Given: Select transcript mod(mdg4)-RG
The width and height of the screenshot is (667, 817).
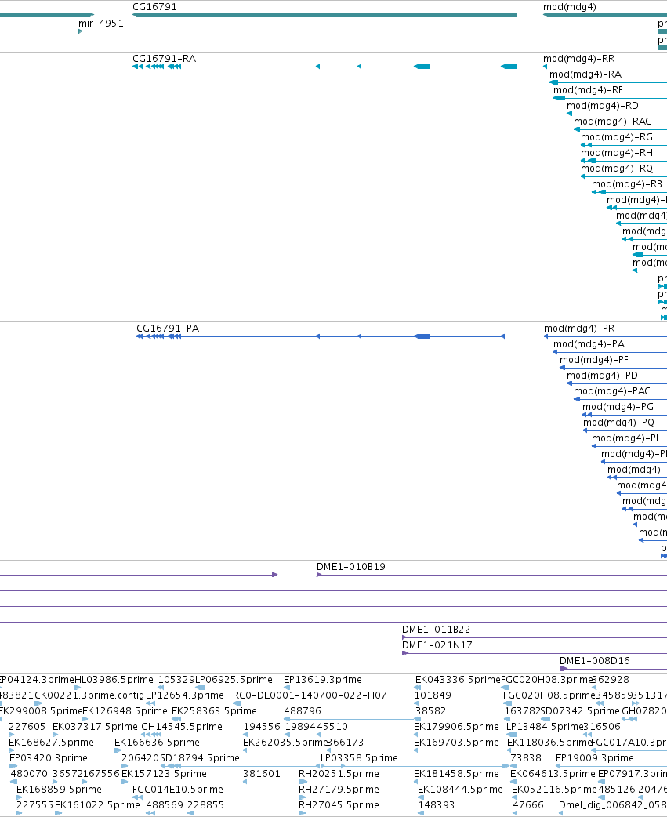Looking at the screenshot, I should [617, 136].
